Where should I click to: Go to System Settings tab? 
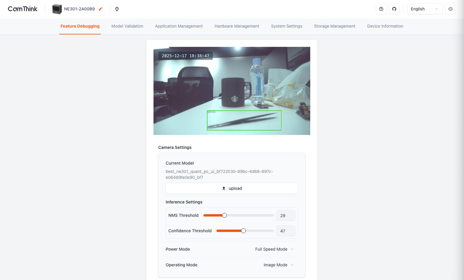click(286, 26)
